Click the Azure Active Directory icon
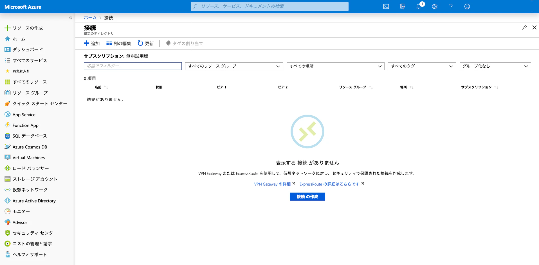Viewport: 539px width, 265px height. point(8,201)
